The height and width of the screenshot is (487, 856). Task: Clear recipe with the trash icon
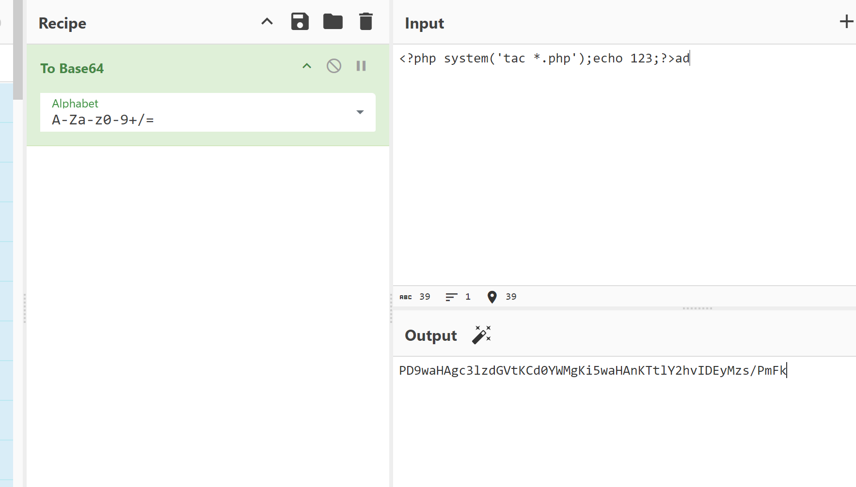click(x=366, y=22)
